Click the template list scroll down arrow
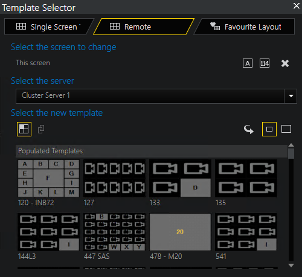This screenshot has height=277, width=302. 291,266
